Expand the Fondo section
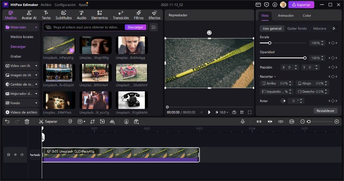The width and height of the screenshot is (344, 181). pyautogui.click(x=36, y=103)
